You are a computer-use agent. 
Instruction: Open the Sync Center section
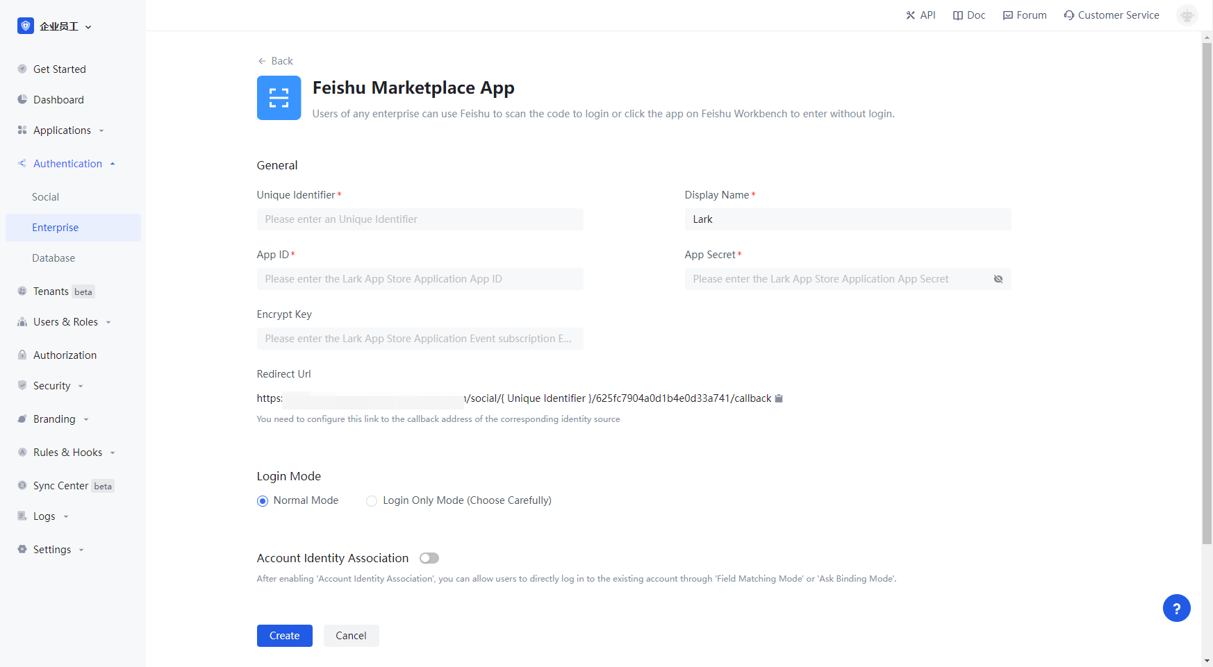[x=61, y=486]
